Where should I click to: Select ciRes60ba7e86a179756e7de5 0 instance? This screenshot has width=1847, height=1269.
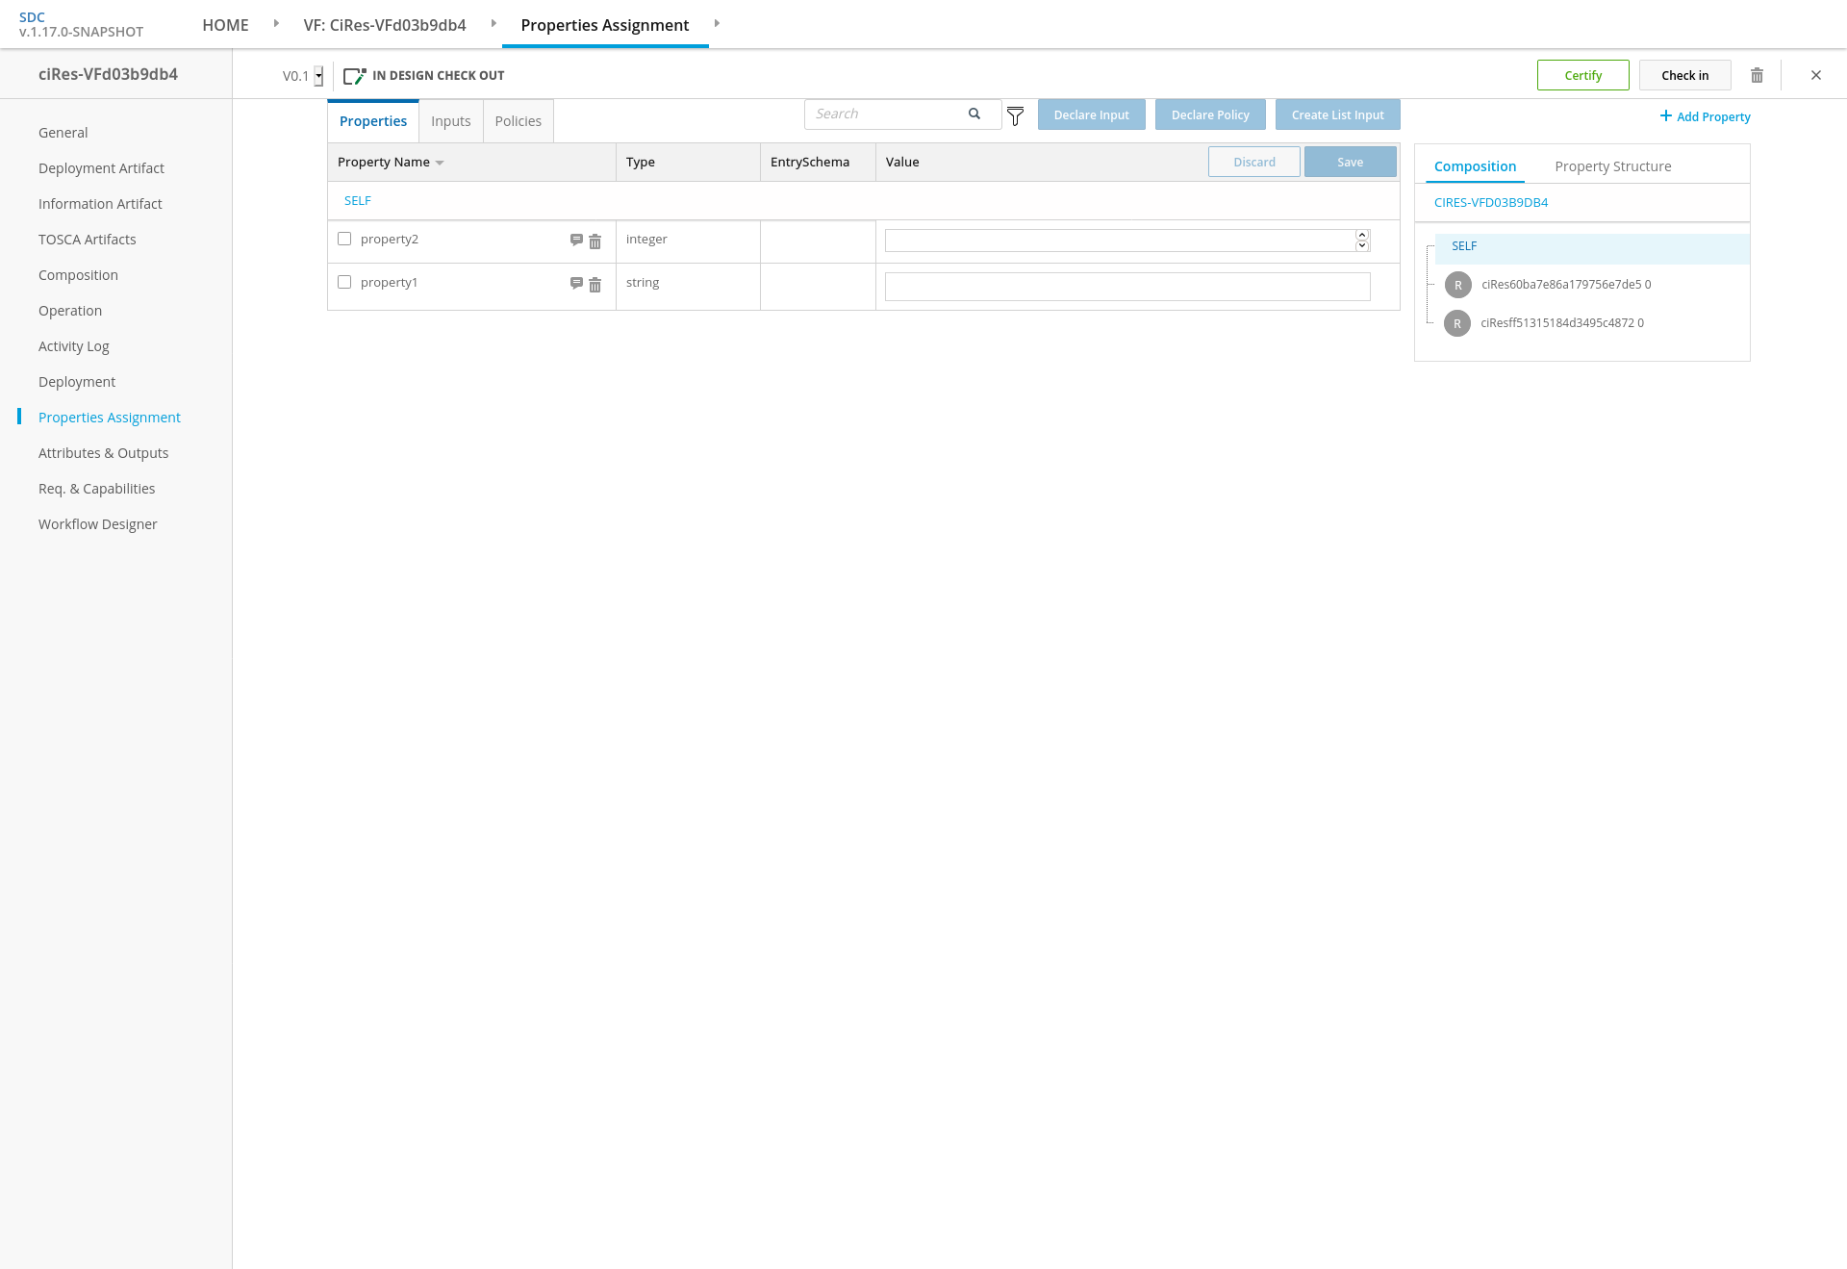pos(1566,285)
